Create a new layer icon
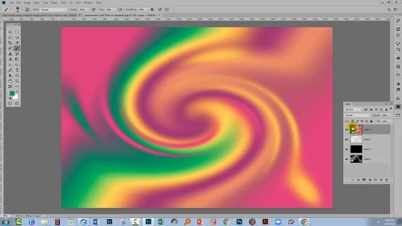The width and height of the screenshot is (402, 226). pyautogui.click(x=381, y=180)
